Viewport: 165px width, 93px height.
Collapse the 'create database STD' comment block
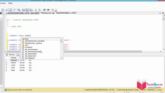(x=8, y=20)
